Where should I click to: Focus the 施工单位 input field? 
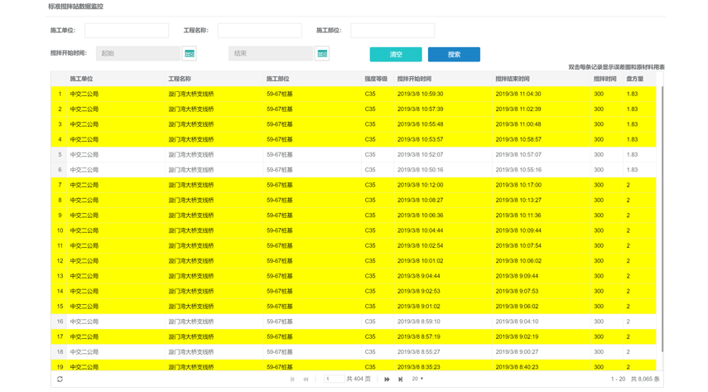click(x=126, y=31)
